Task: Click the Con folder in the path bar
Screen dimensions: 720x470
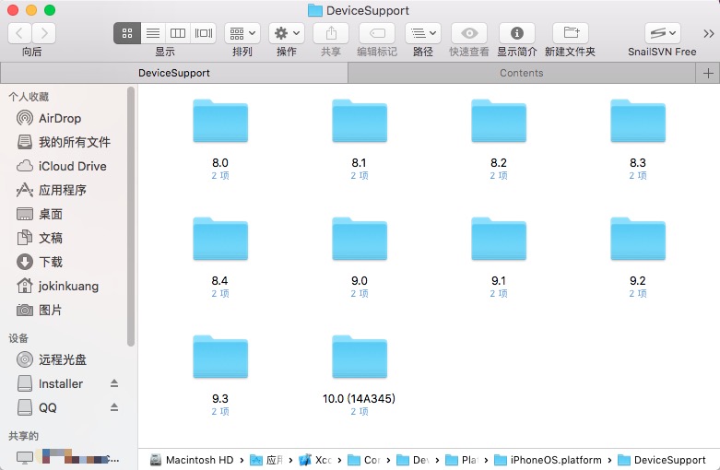Action: (364, 460)
